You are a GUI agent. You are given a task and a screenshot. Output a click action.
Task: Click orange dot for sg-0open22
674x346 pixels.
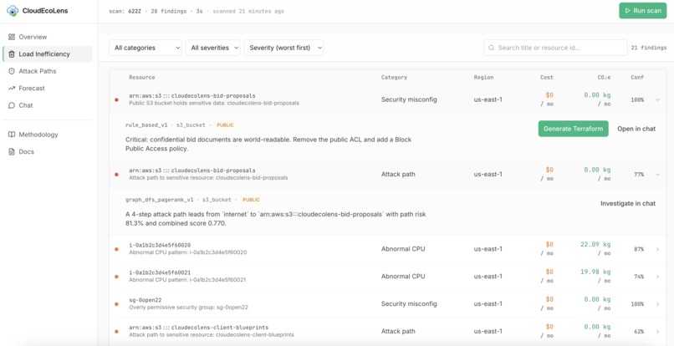click(x=116, y=304)
